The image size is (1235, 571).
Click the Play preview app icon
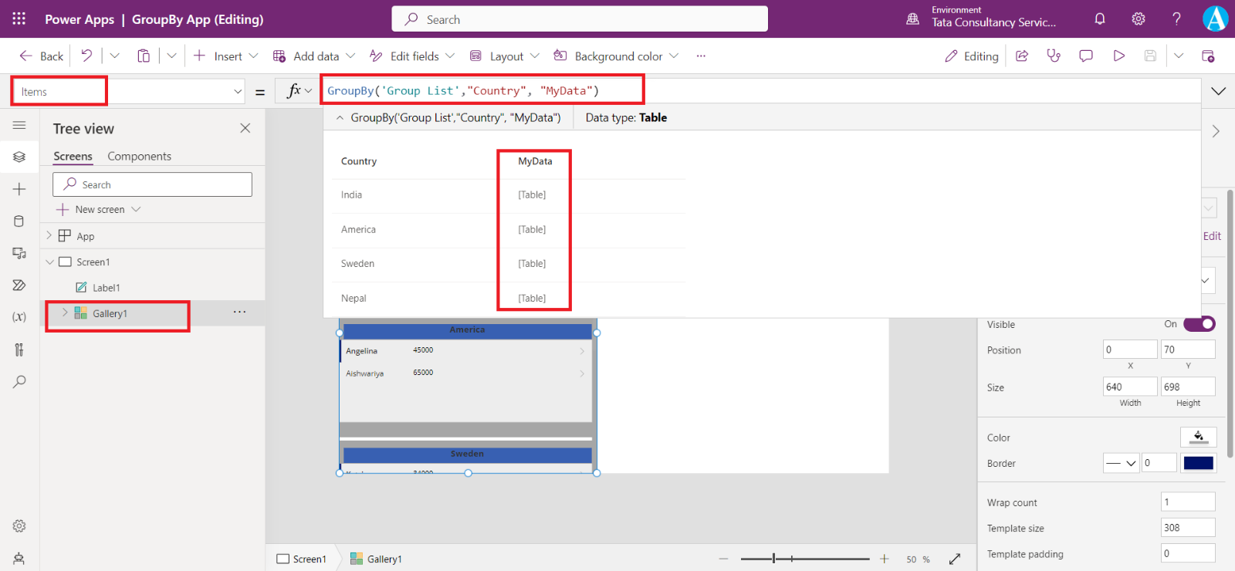[1118, 56]
